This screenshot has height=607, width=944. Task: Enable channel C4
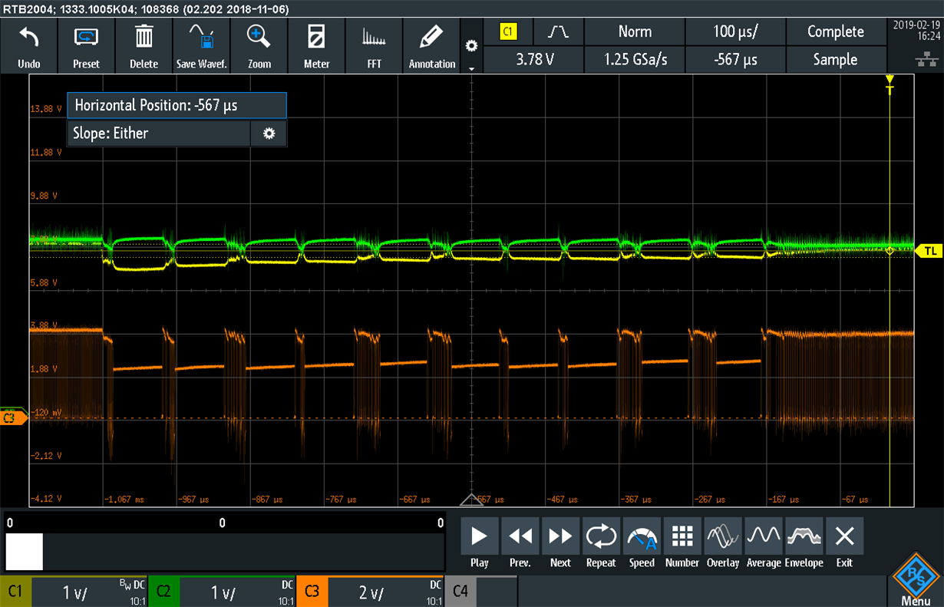460,592
